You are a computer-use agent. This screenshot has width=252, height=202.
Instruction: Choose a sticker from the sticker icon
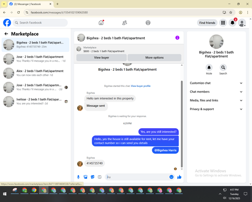click(93, 177)
